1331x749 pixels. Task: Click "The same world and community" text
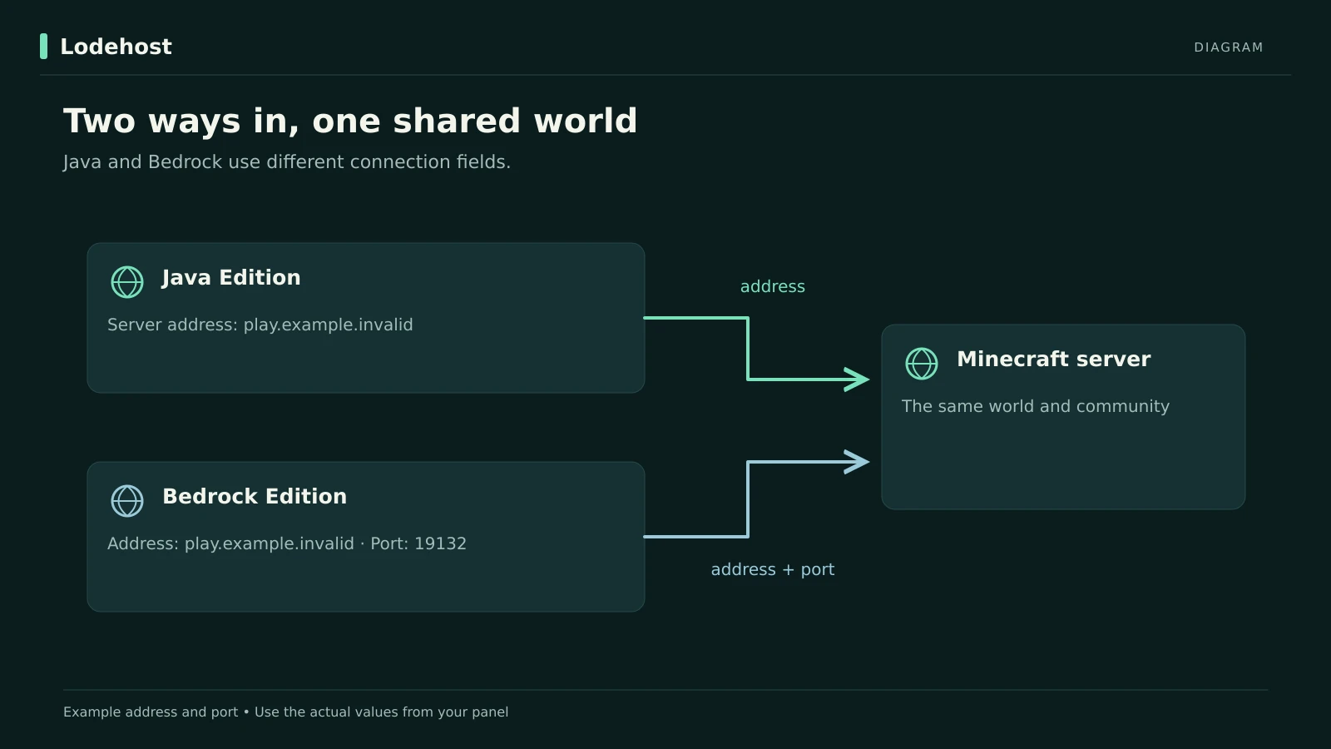pos(1036,406)
